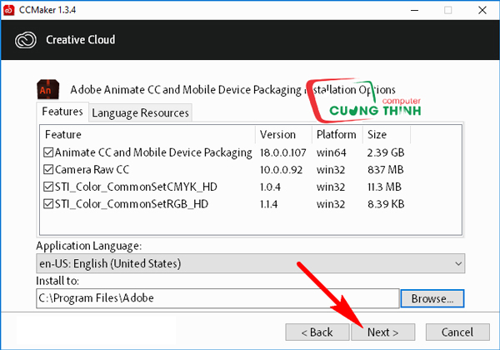The width and height of the screenshot is (500, 350).
Task: Click the version 1.1.4 cell
Action: 268,204
